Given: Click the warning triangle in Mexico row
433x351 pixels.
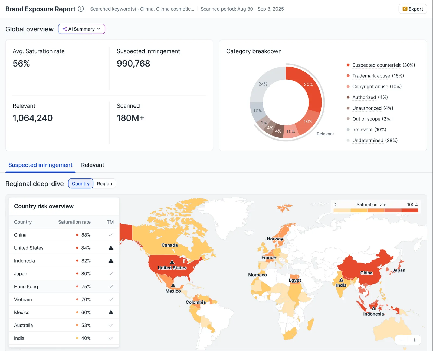Looking at the screenshot, I should coord(111,312).
